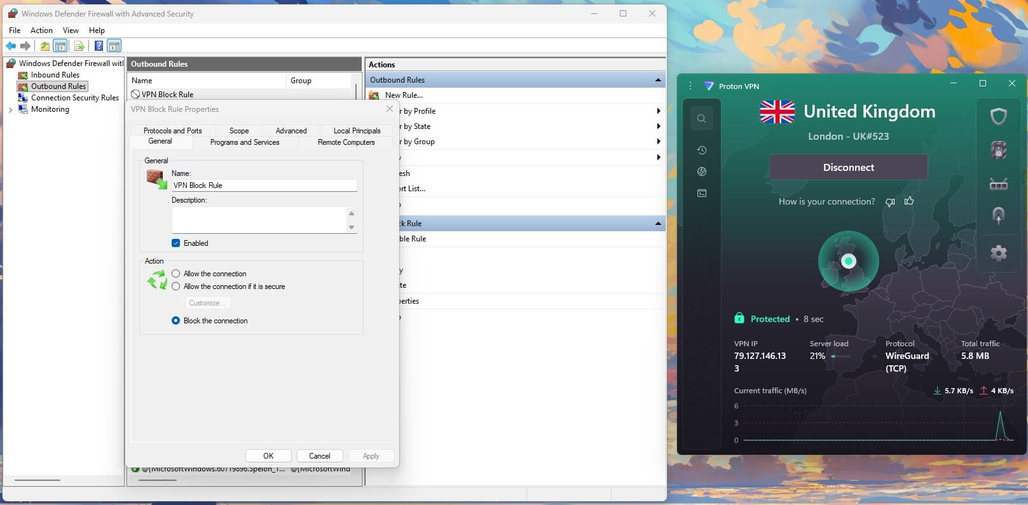Click thumbs down connection feedback icon
Screen dimensions: 1028x505
click(890, 202)
